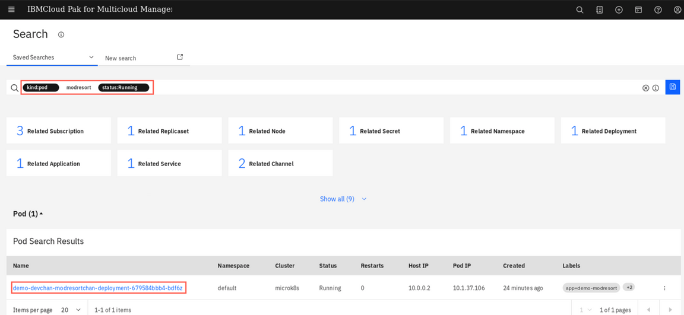This screenshot has width=684, height=315.
Task: Open new search in new tab icon
Action: pyautogui.click(x=180, y=57)
